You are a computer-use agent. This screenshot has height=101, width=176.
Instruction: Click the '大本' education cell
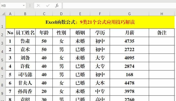click(x=100, y=83)
